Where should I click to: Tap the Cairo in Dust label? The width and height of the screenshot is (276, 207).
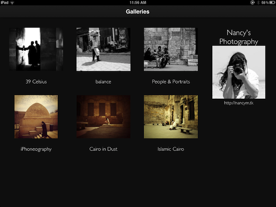pyautogui.click(x=103, y=149)
